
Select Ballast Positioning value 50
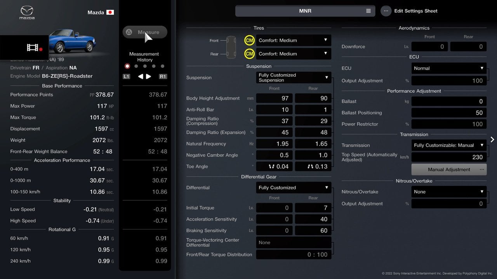click(x=449, y=113)
